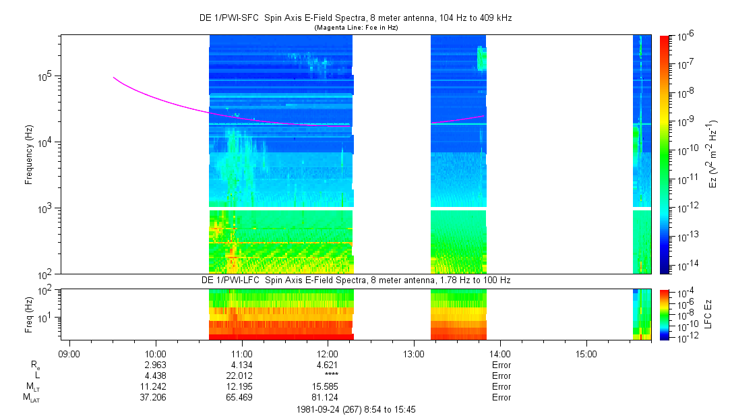The width and height of the screenshot is (730, 418).
Task: Select the 13:00 time axis label
Action: tap(414, 353)
